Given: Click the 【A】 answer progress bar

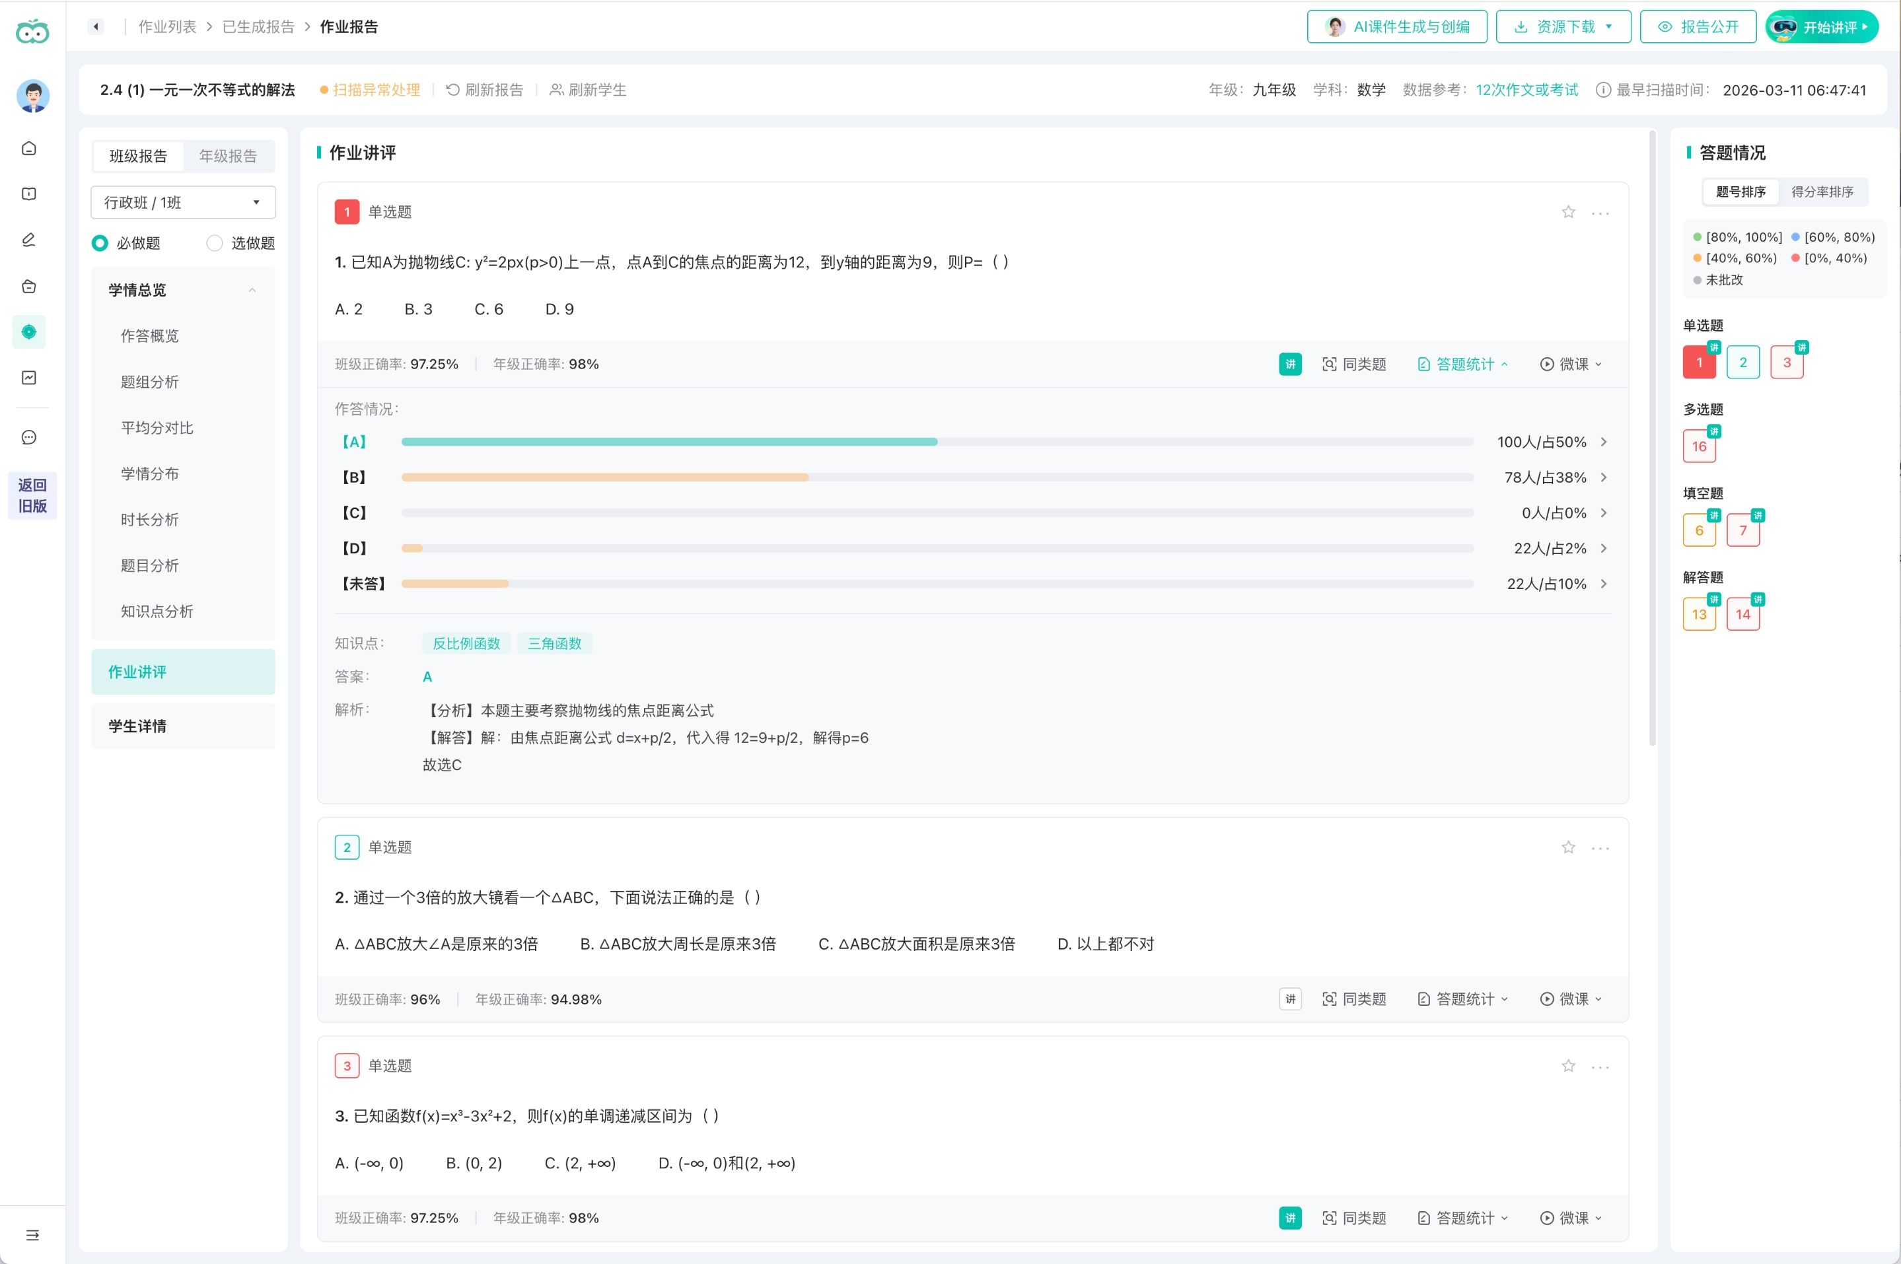Looking at the screenshot, I should pos(937,442).
